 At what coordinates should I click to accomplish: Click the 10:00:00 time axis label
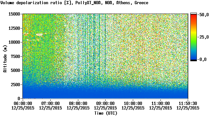click(133, 103)
